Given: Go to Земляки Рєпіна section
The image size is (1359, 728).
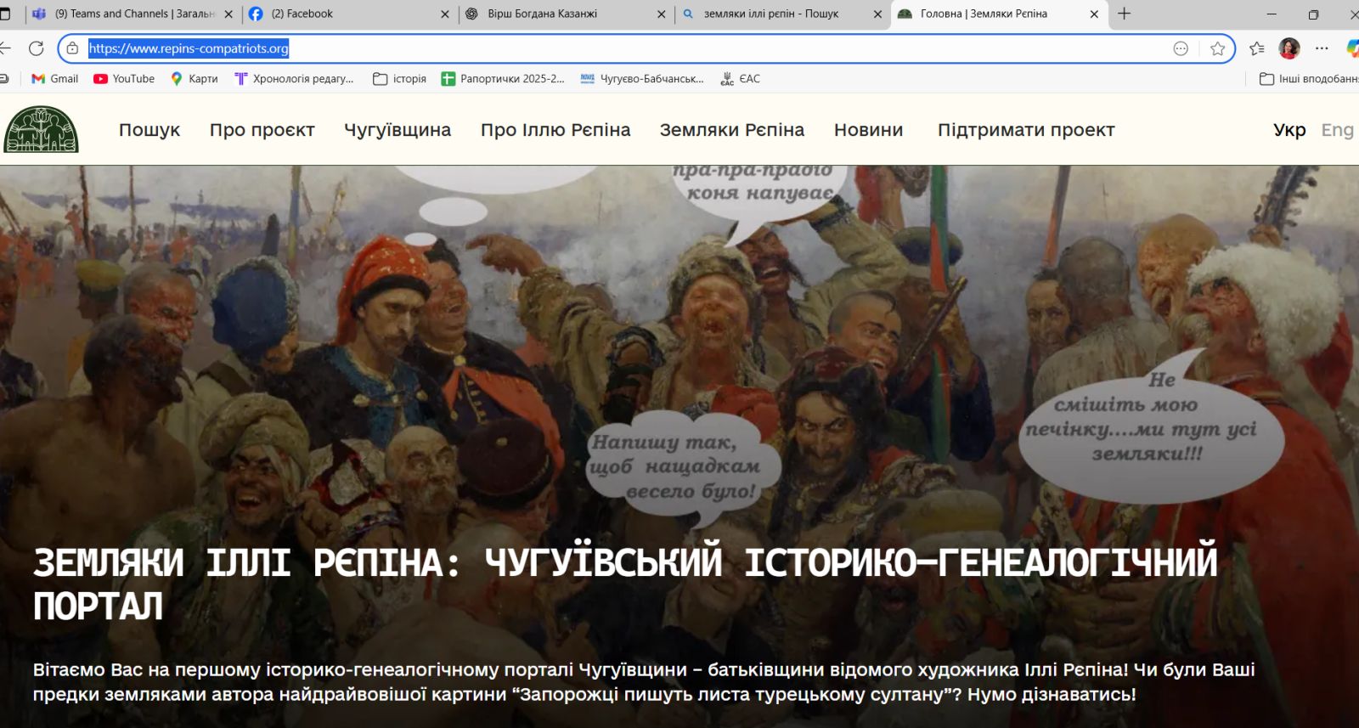Looking at the screenshot, I should (x=731, y=130).
